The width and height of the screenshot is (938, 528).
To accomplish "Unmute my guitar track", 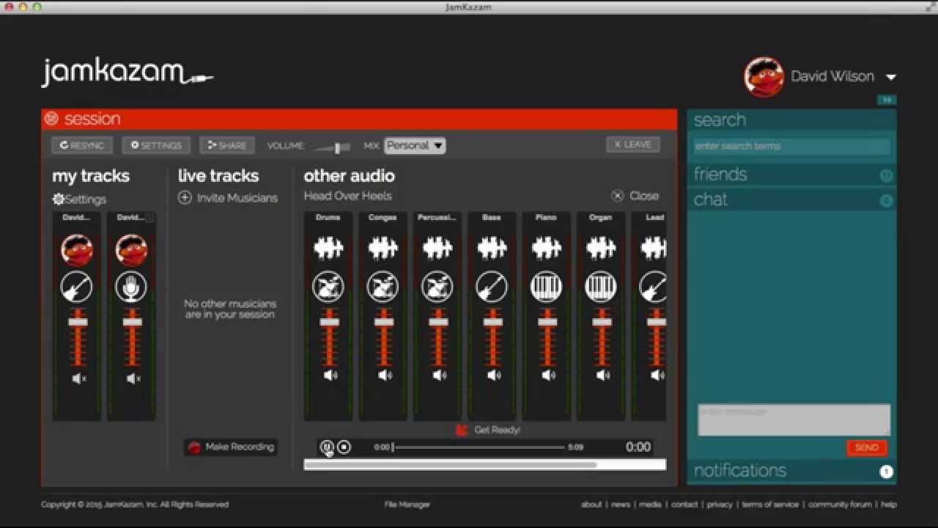I will tap(79, 378).
